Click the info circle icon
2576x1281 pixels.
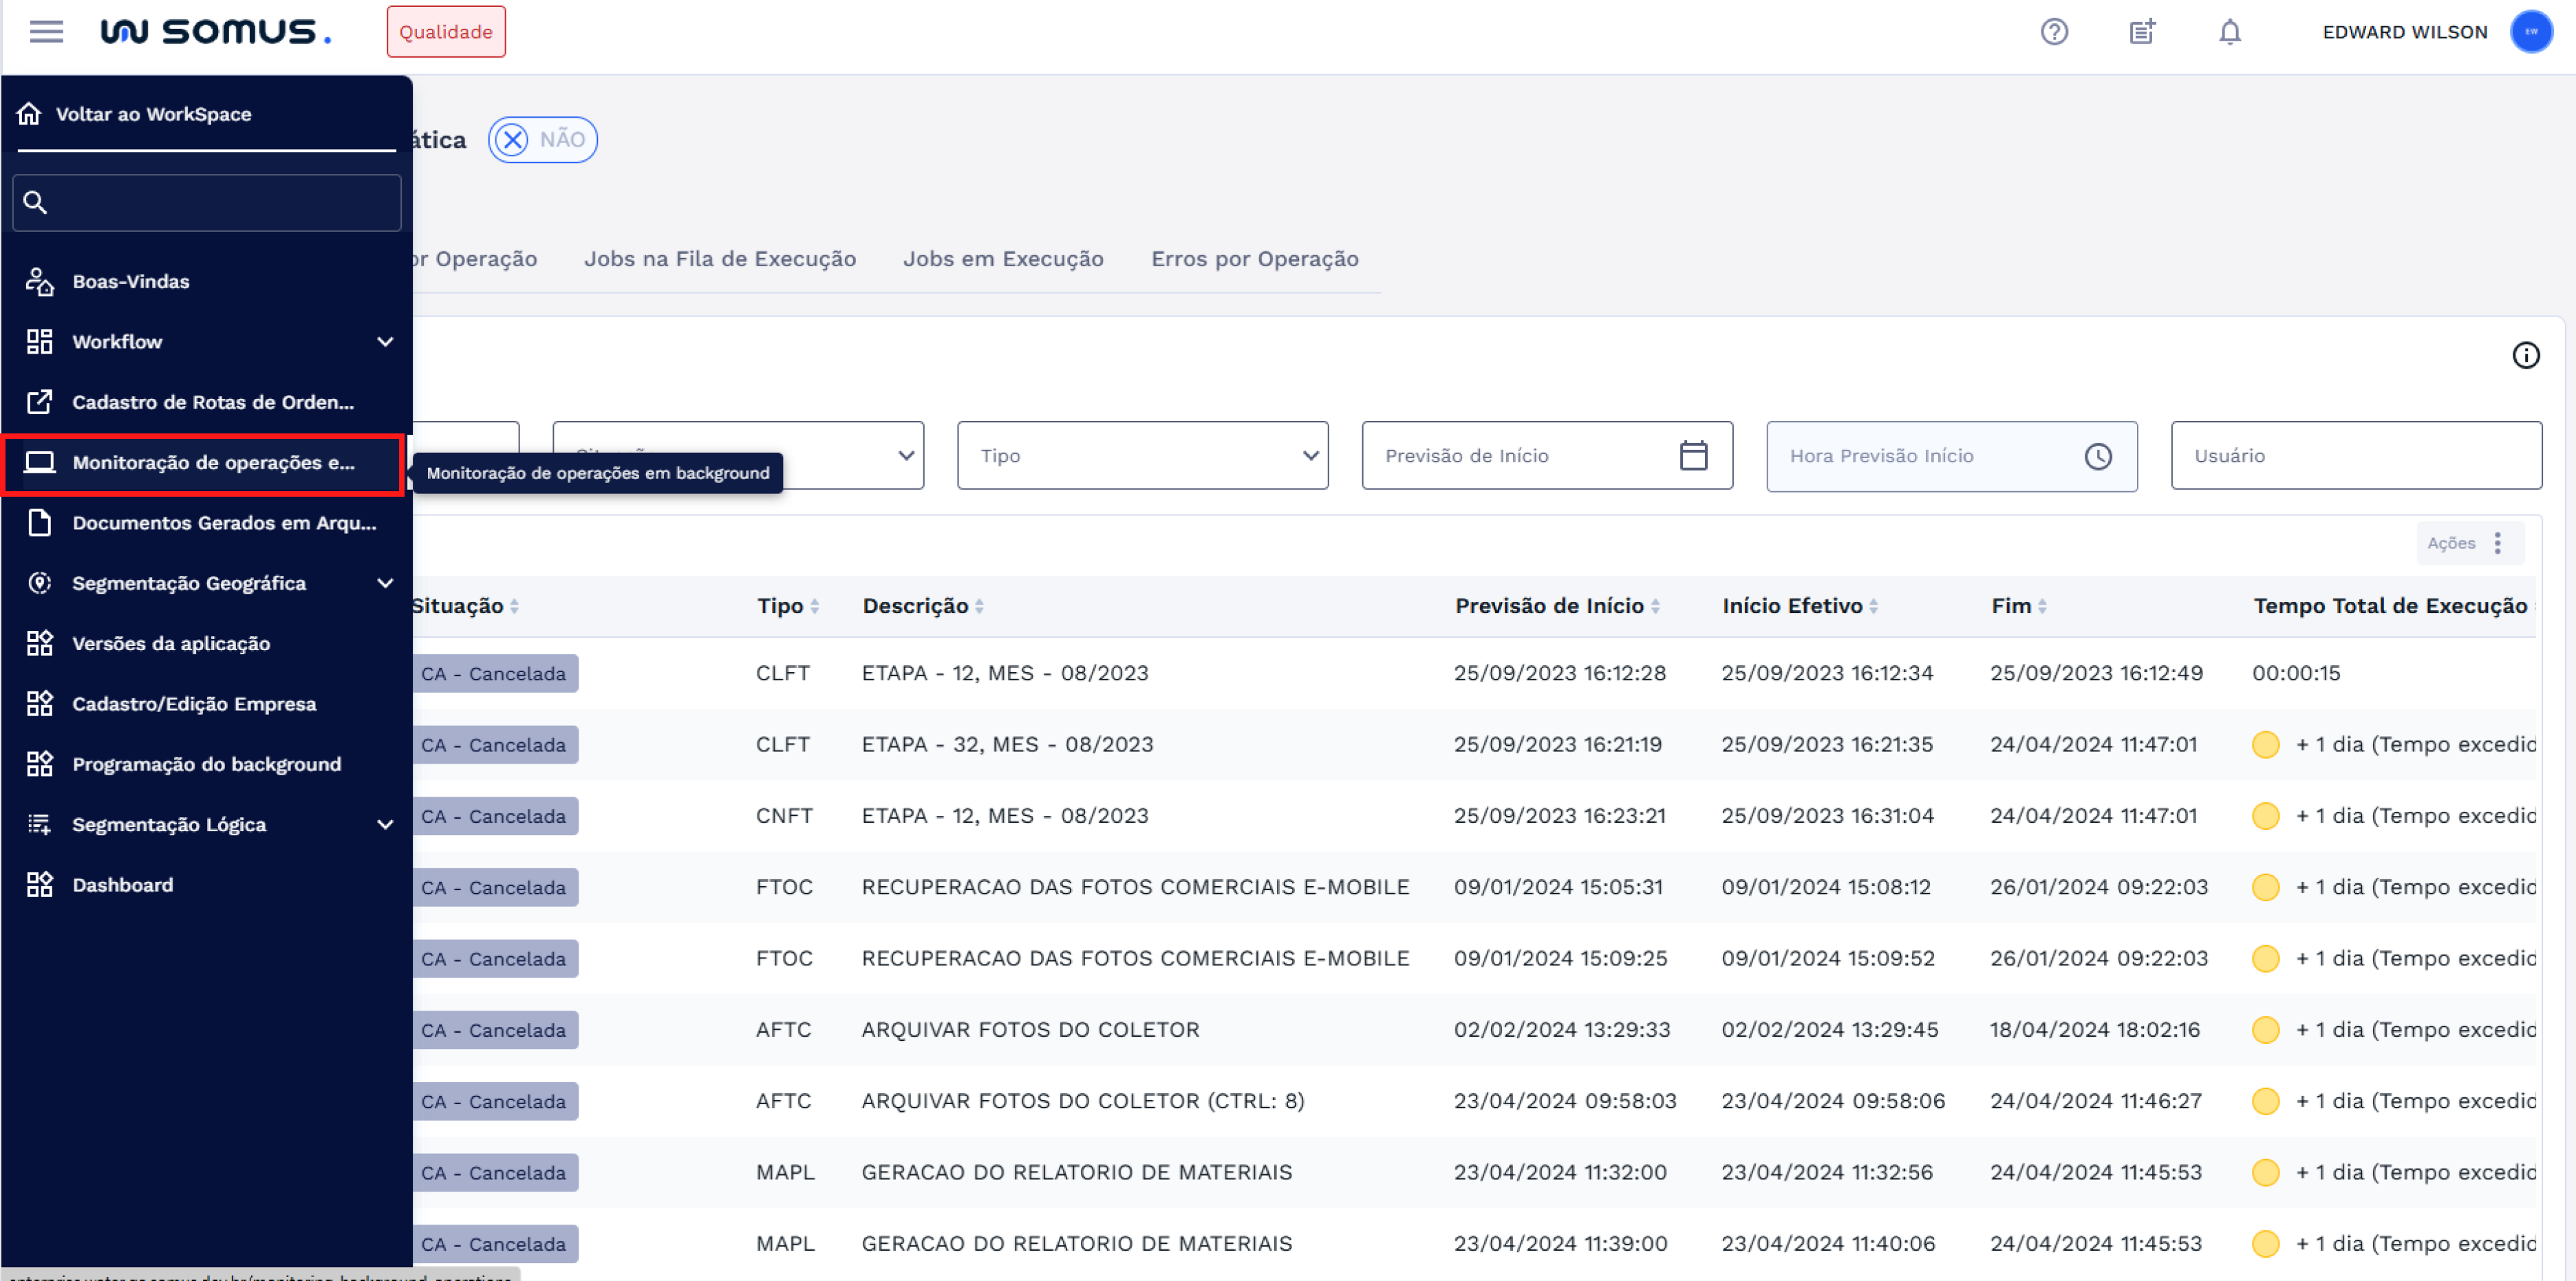click(x=2525, y=355)
